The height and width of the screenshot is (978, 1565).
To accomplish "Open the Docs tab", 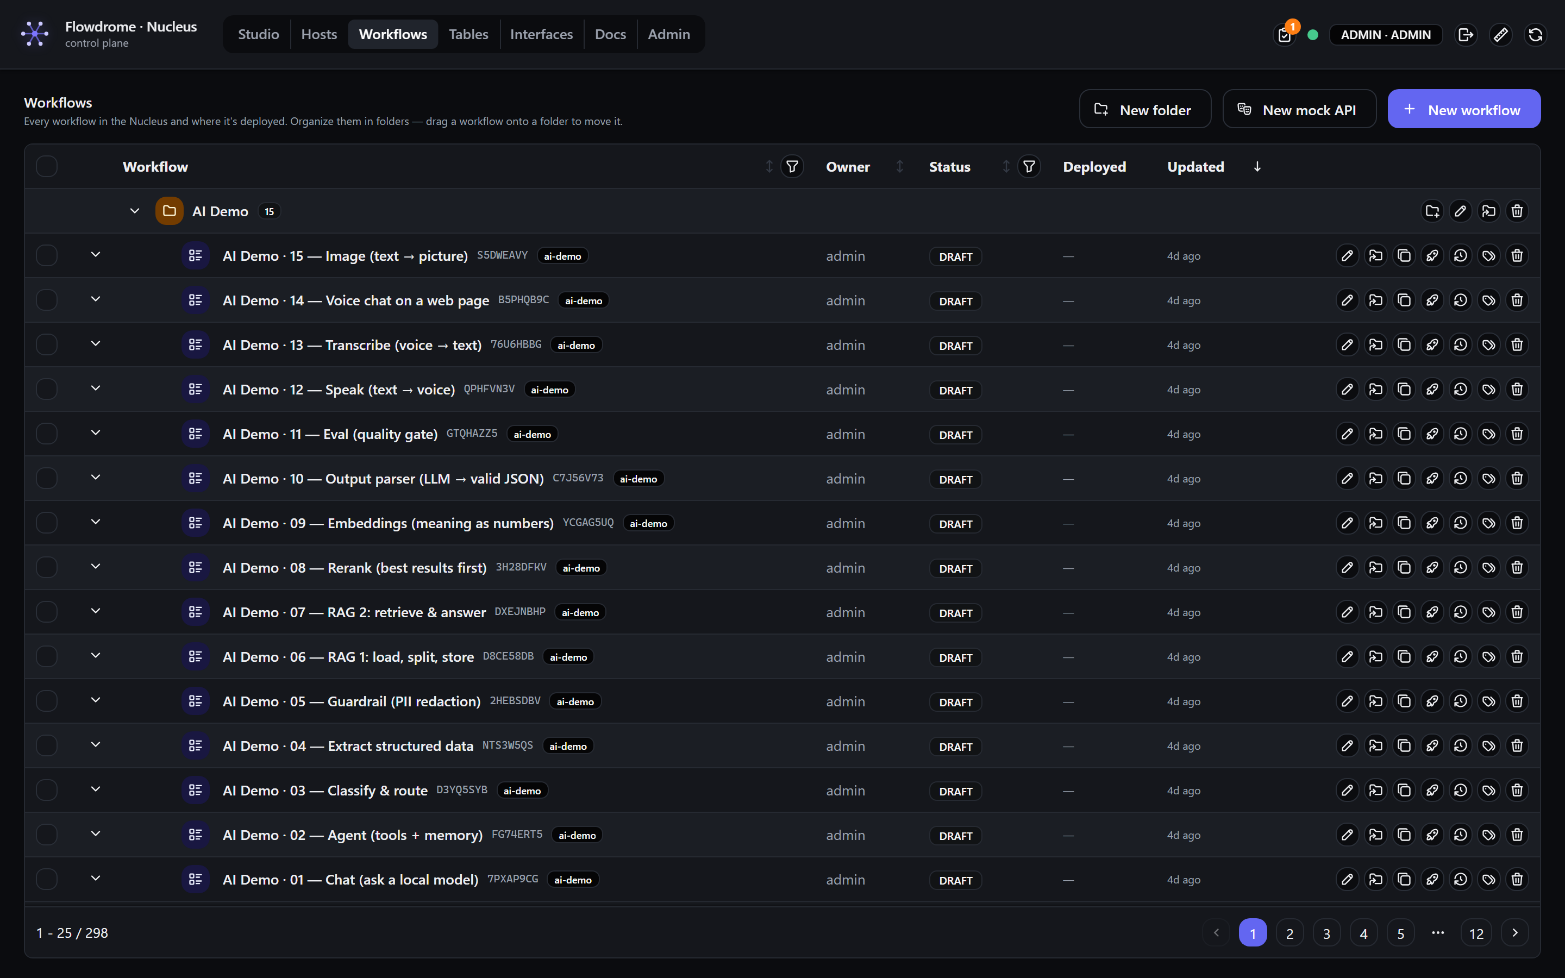I will pyautogui.click(x=610, y=34).
